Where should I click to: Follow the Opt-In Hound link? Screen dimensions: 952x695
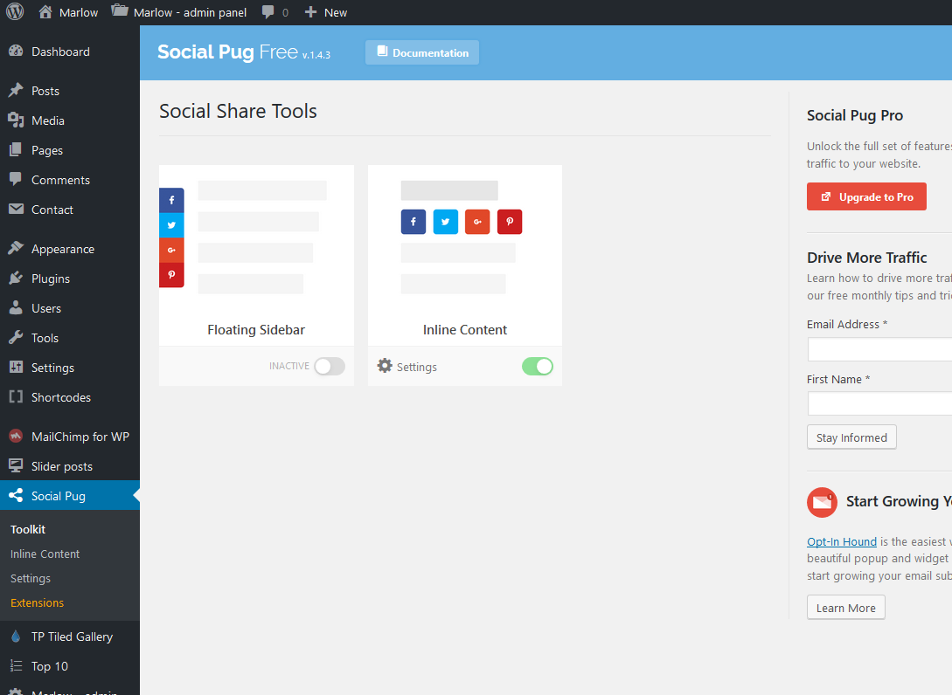(841, 541)
